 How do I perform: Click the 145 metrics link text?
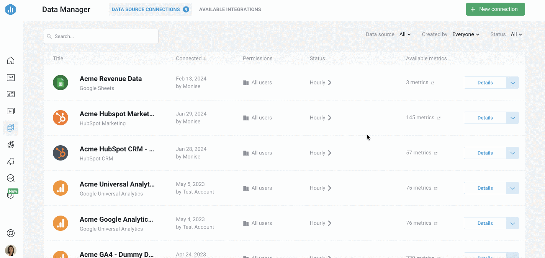(420, 118)
